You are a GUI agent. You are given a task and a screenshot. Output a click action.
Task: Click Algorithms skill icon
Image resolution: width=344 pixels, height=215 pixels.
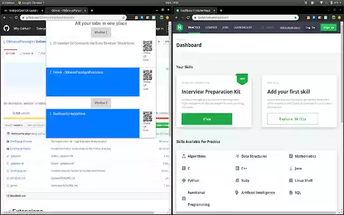point(184,156)
